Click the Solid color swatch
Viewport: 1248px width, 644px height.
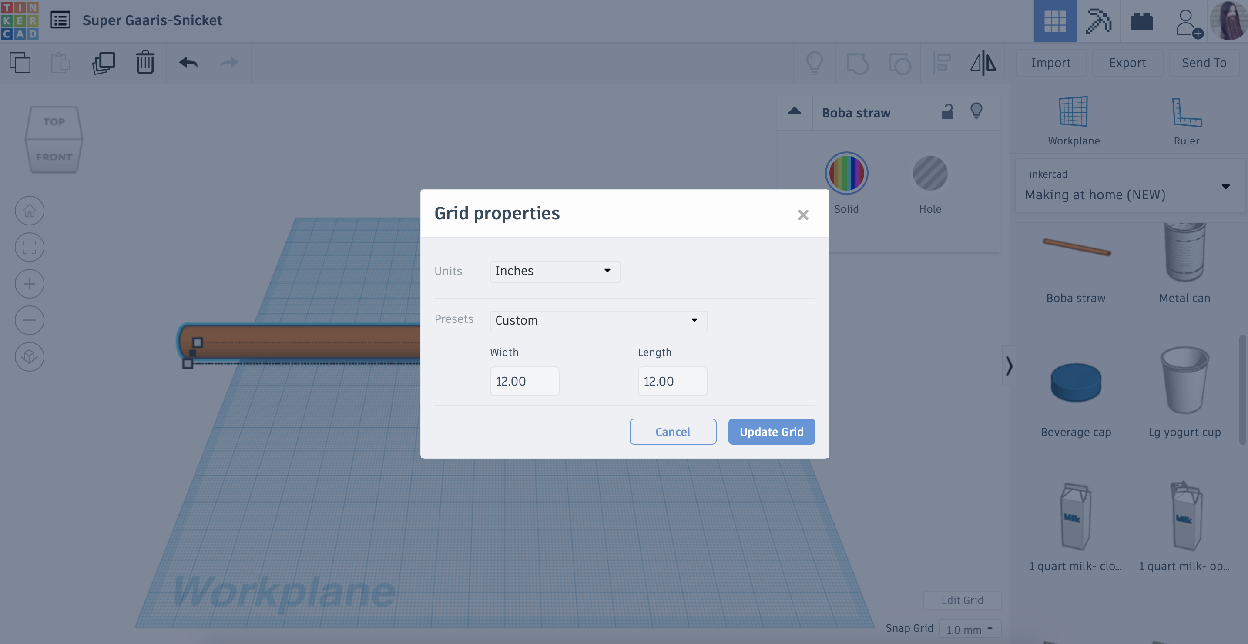pos(846,173)
